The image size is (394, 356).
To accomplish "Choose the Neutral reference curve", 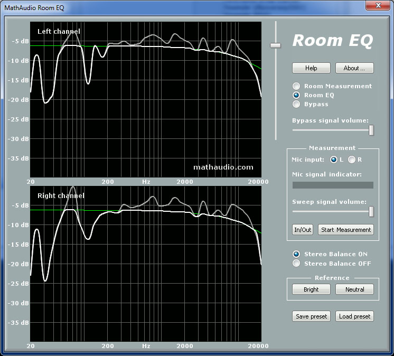I will (x=354, y=289).
